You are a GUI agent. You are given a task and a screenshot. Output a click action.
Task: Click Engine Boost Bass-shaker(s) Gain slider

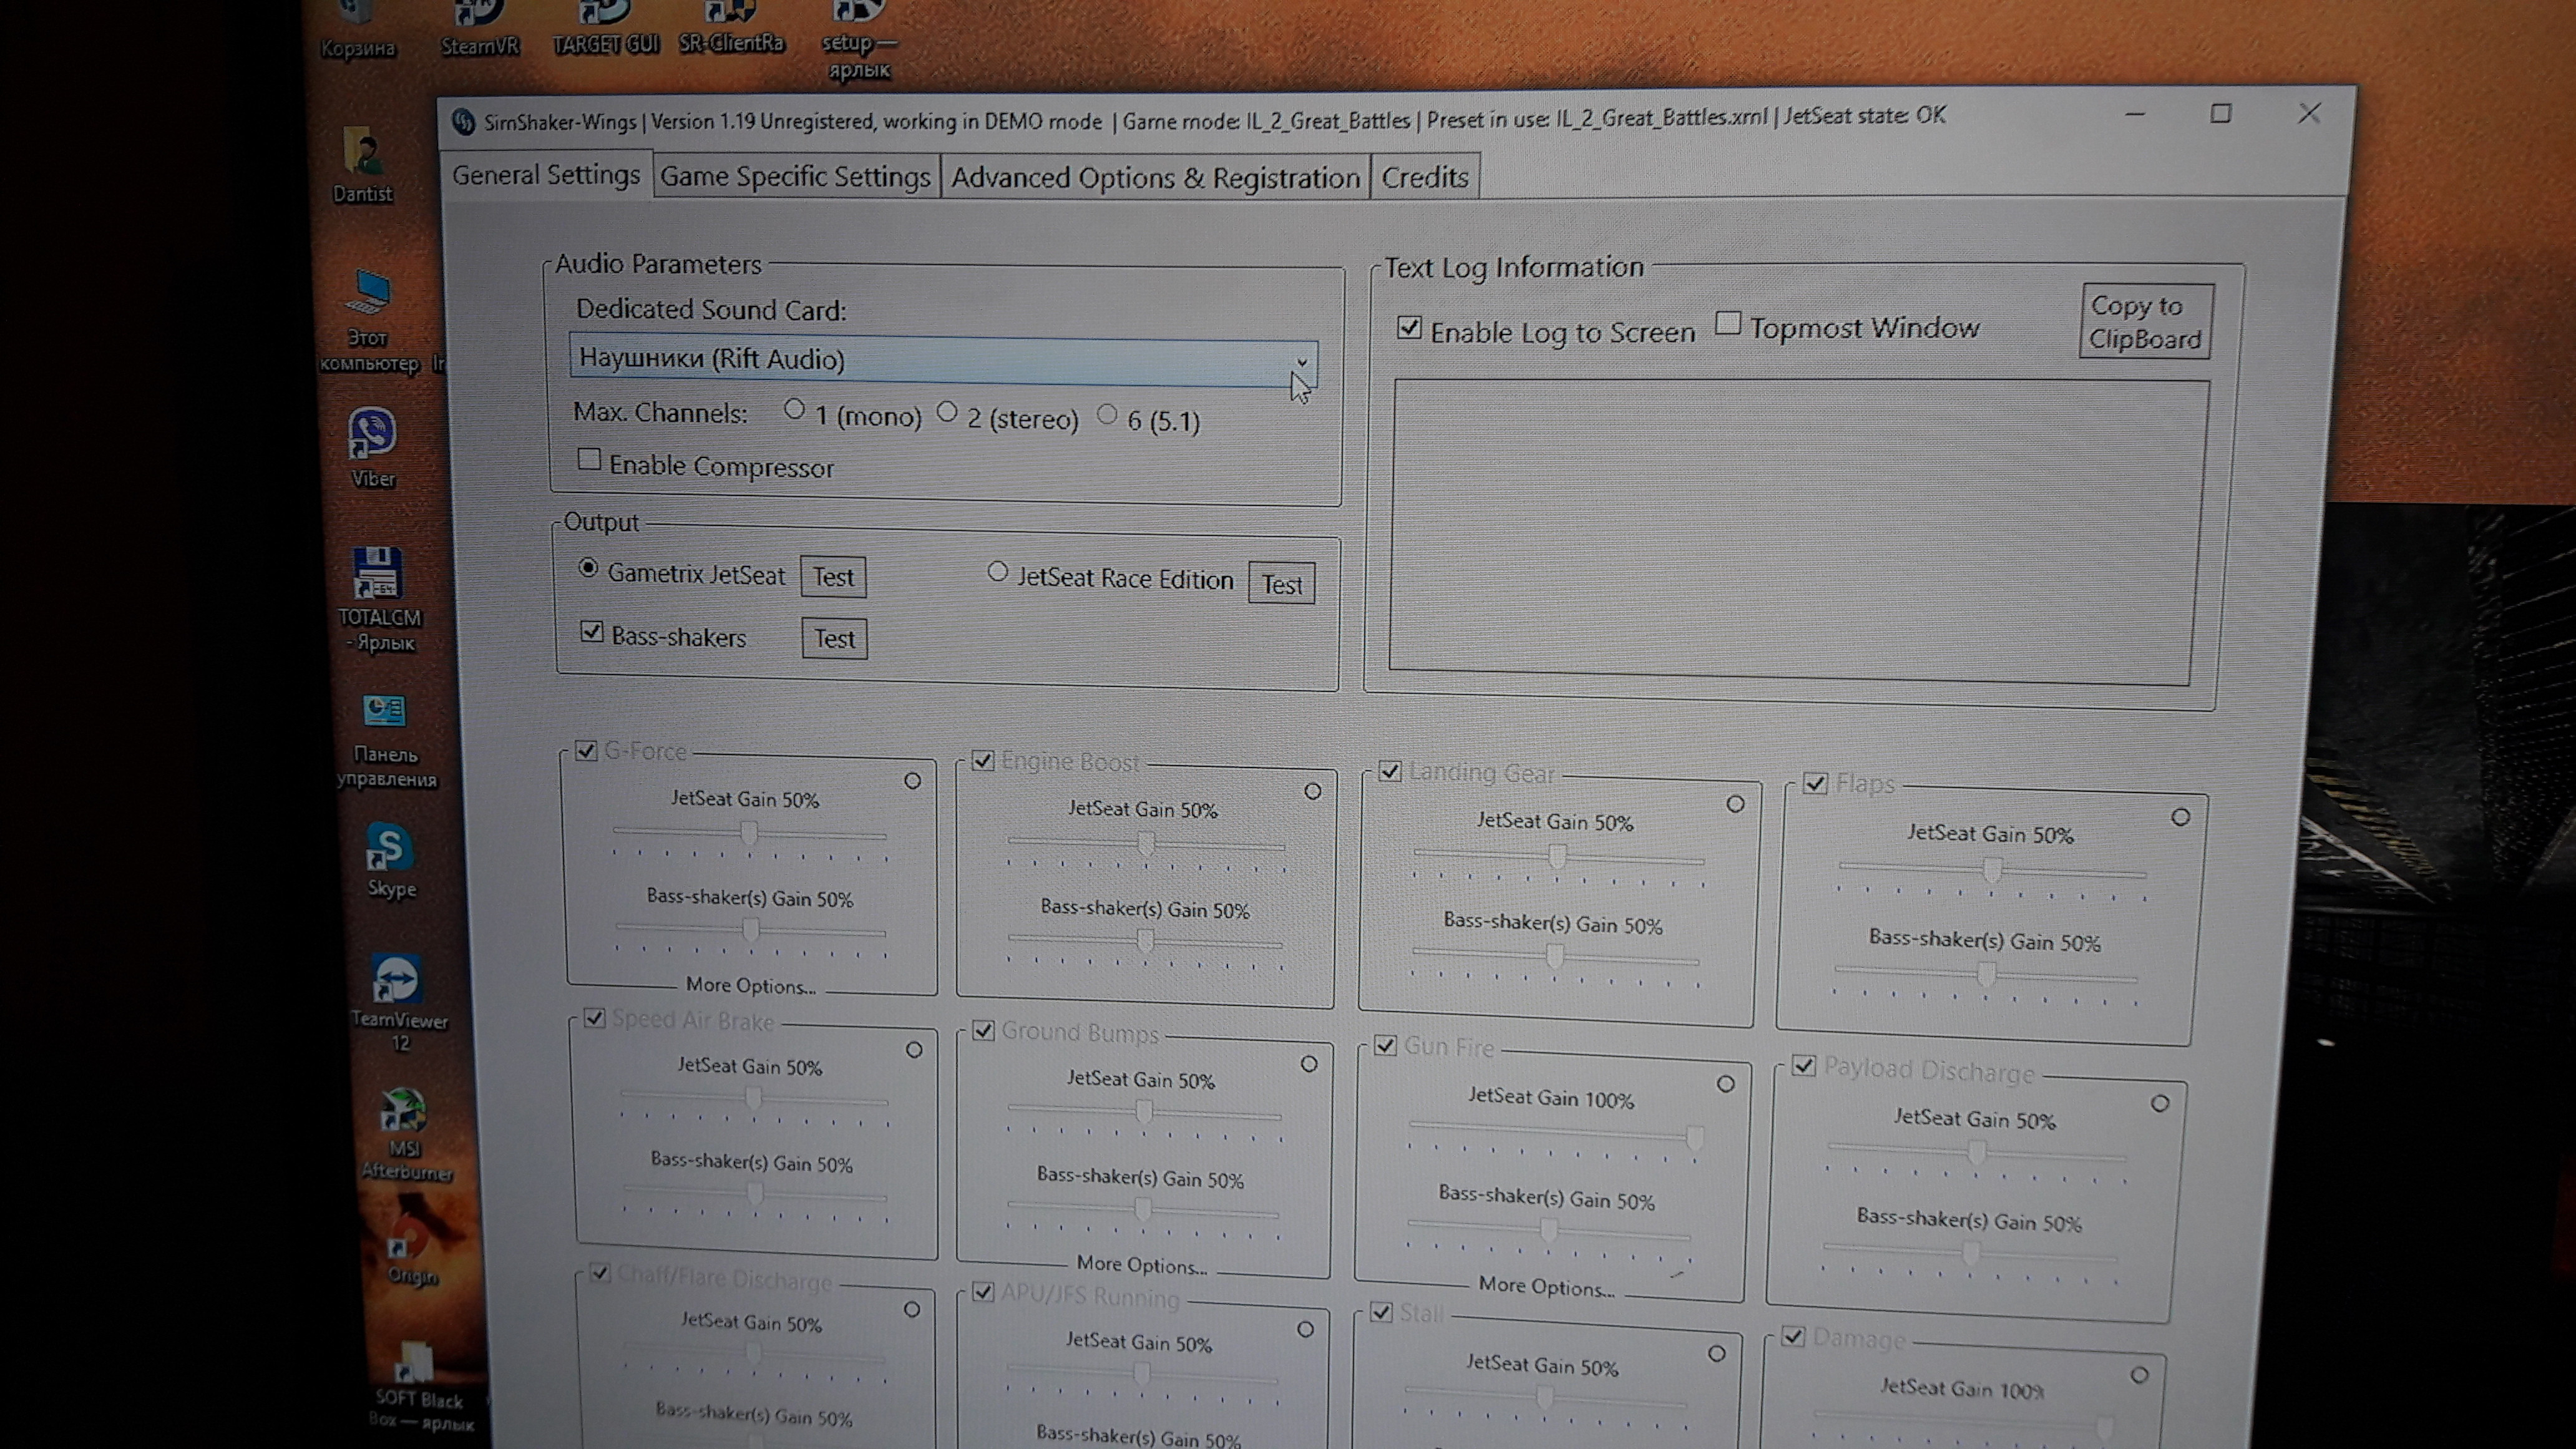point(1146,941)
